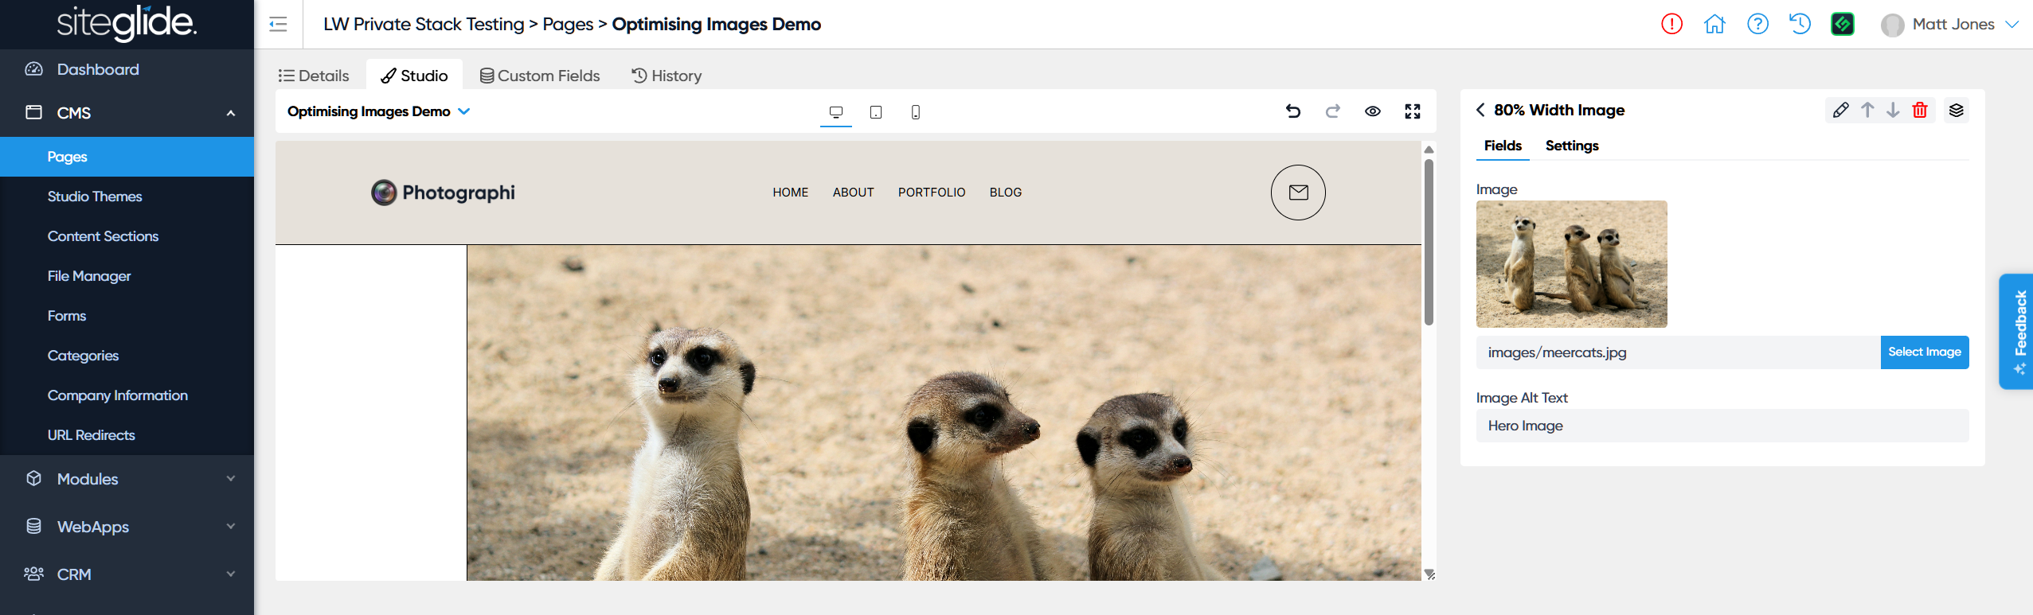
Task: Switch to tablet device view
Action: point(876,112)
